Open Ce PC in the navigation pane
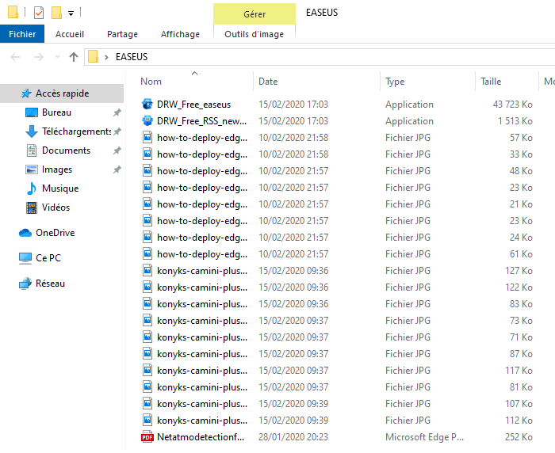 tap(48, 258)
